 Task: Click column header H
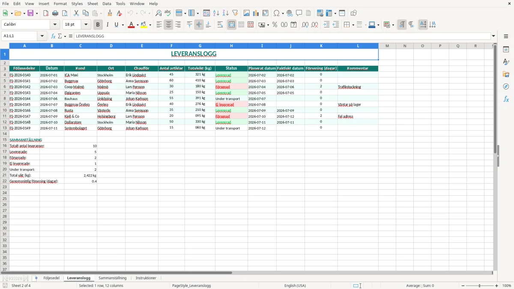click(231, 46)
